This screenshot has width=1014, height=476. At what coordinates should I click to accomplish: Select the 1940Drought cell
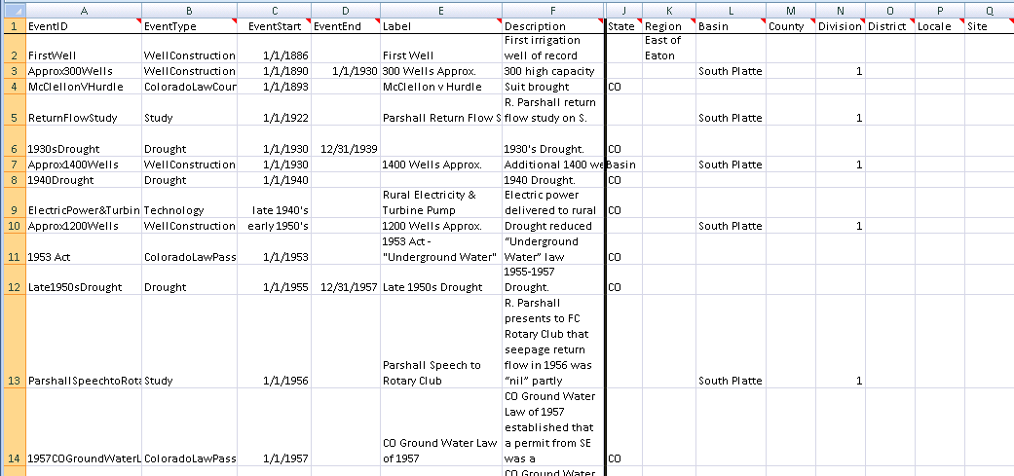point(84,179)
